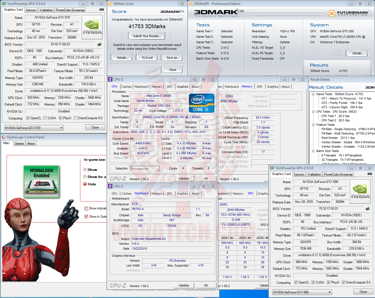Open the NVIDIA GeForce GTX 570 card dropdown

click(x=34, y=128)
